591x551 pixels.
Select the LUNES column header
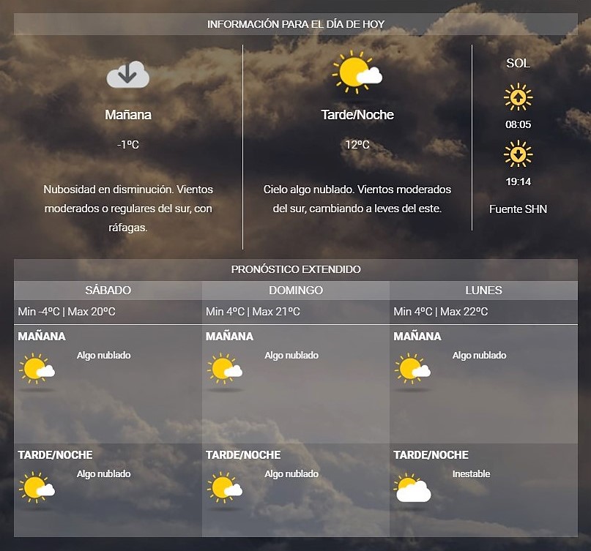click(x=483, y=291)
